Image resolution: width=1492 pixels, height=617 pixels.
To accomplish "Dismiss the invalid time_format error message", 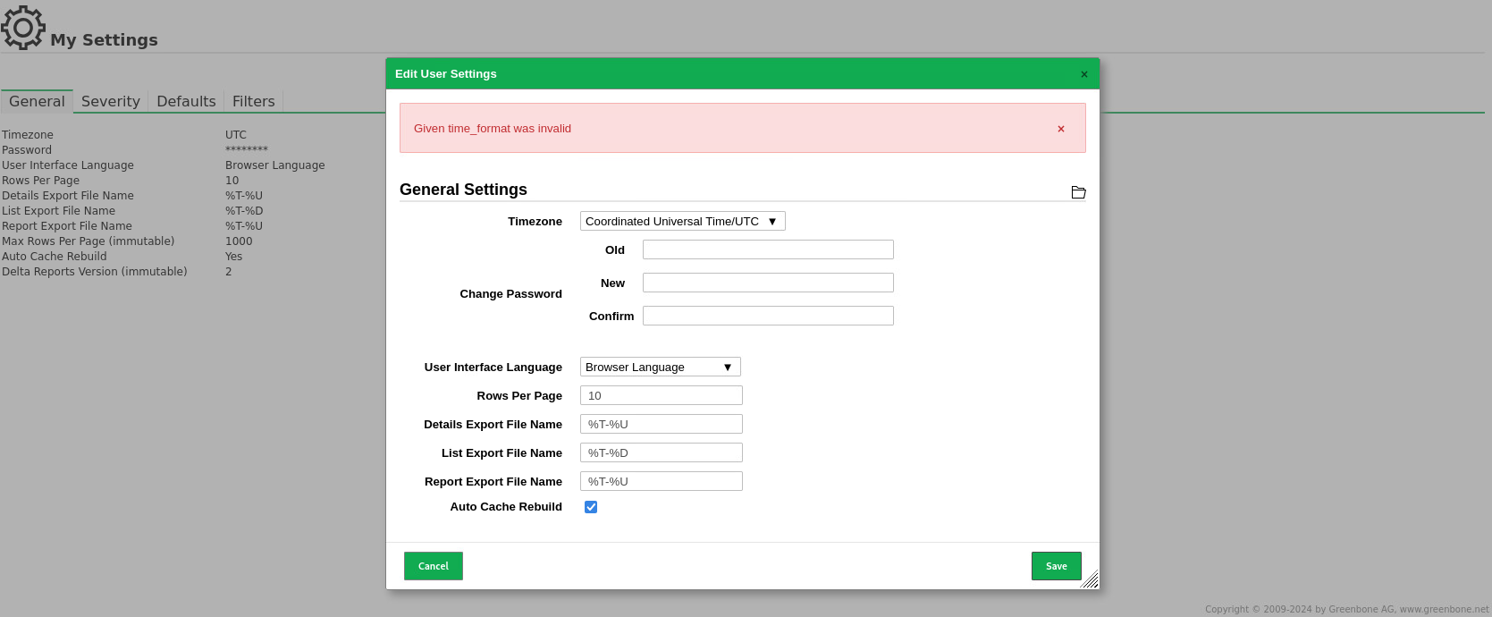I will (1061, 129).
